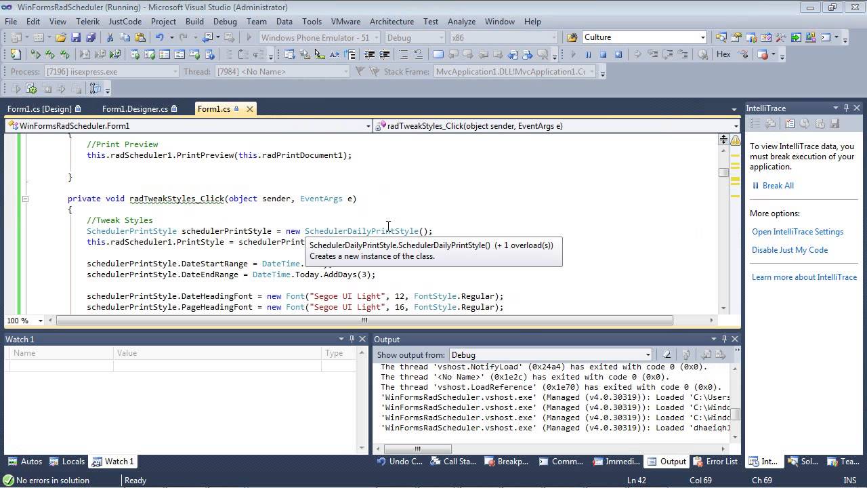Image resolution: width=867 pixels, height=488 pixels.
Task: Click the code editor horizontal scrollbar thumb
Action: click(364, 321)
